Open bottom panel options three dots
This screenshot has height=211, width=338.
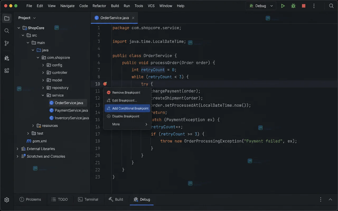321,199
